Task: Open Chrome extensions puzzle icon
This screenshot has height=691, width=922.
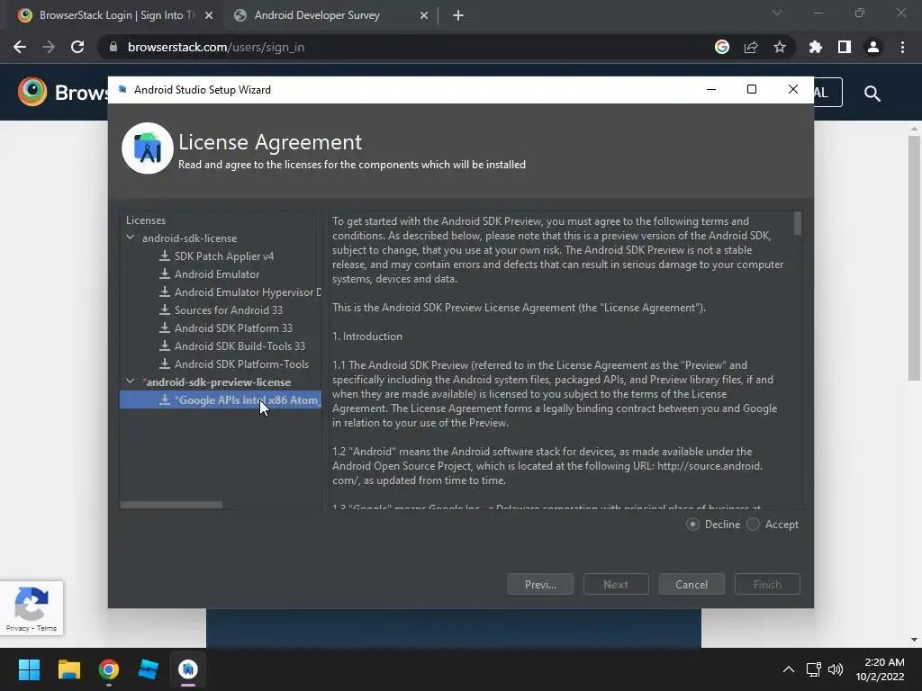Action: [x=815, y=47]
